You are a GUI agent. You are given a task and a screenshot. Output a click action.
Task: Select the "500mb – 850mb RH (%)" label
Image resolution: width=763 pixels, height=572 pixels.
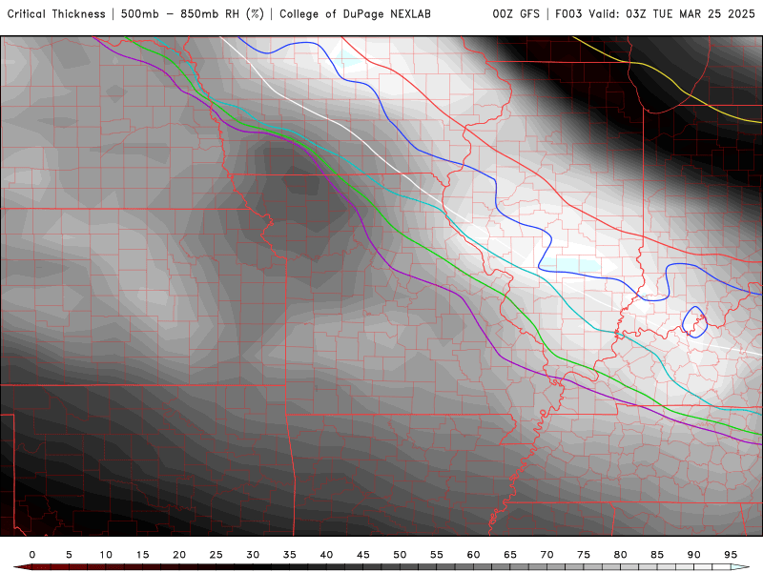pos(193,14)
